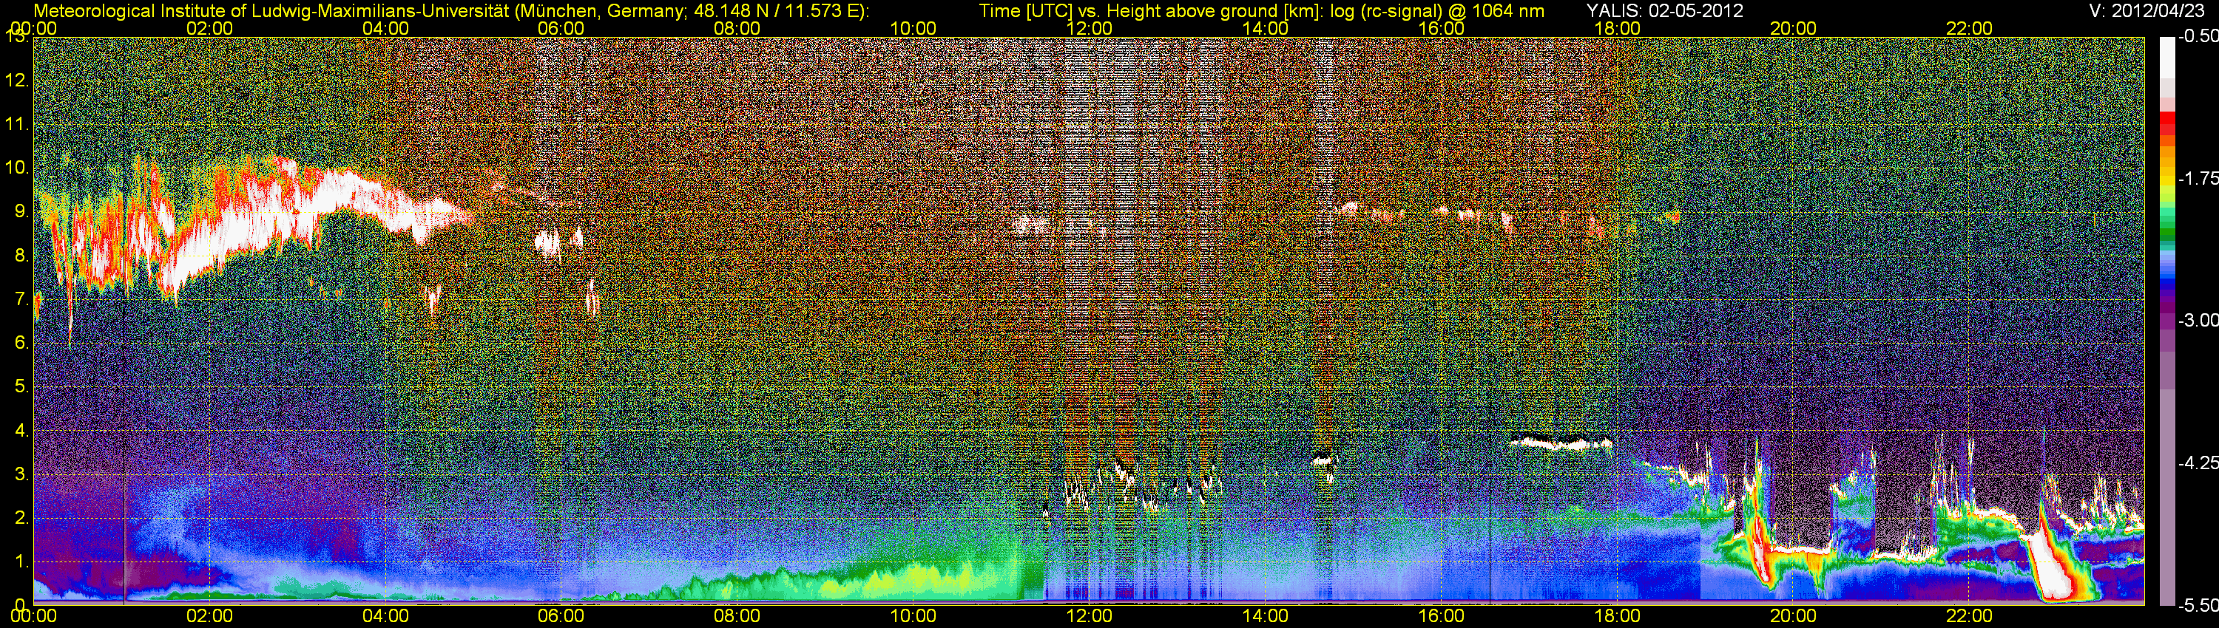Click the 02:00 label on the bottom time axis
The height and width of the screenshot is (628, 2219).
point(209,616)
